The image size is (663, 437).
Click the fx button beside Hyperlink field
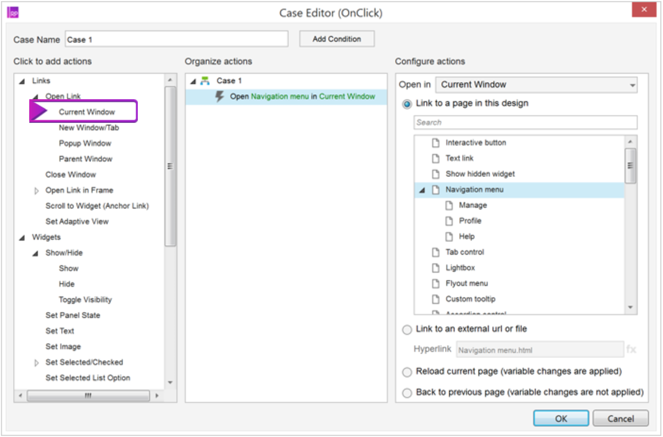tap(631, 349)
